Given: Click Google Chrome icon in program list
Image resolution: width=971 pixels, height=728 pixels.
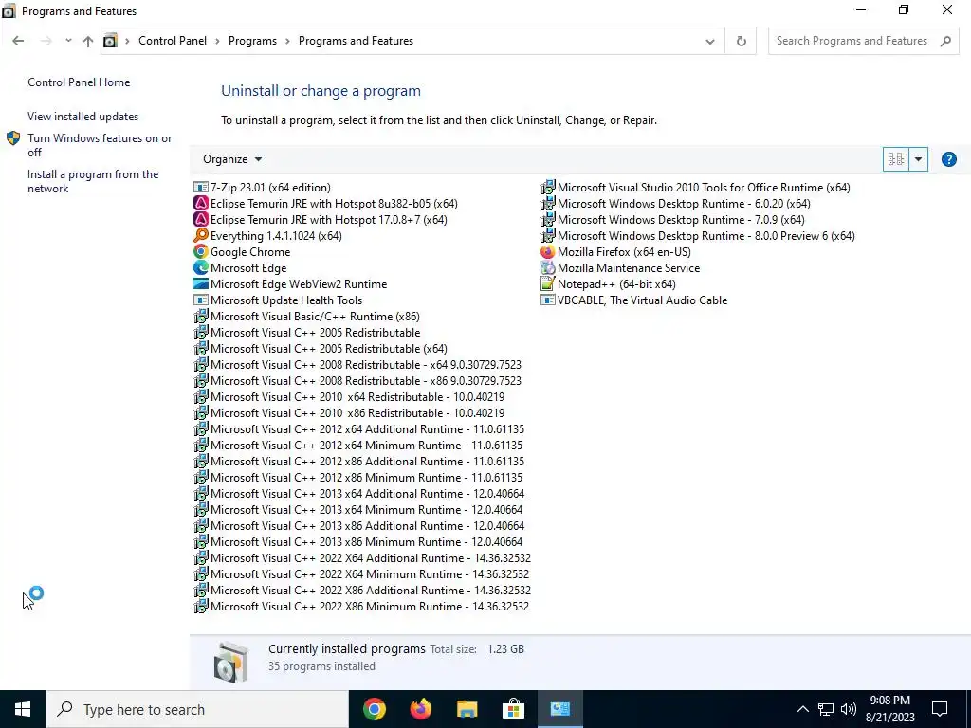Looking at the screenshot, I should [201, 251].
